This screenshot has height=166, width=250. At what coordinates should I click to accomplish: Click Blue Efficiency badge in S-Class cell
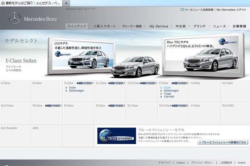(117, 106)
